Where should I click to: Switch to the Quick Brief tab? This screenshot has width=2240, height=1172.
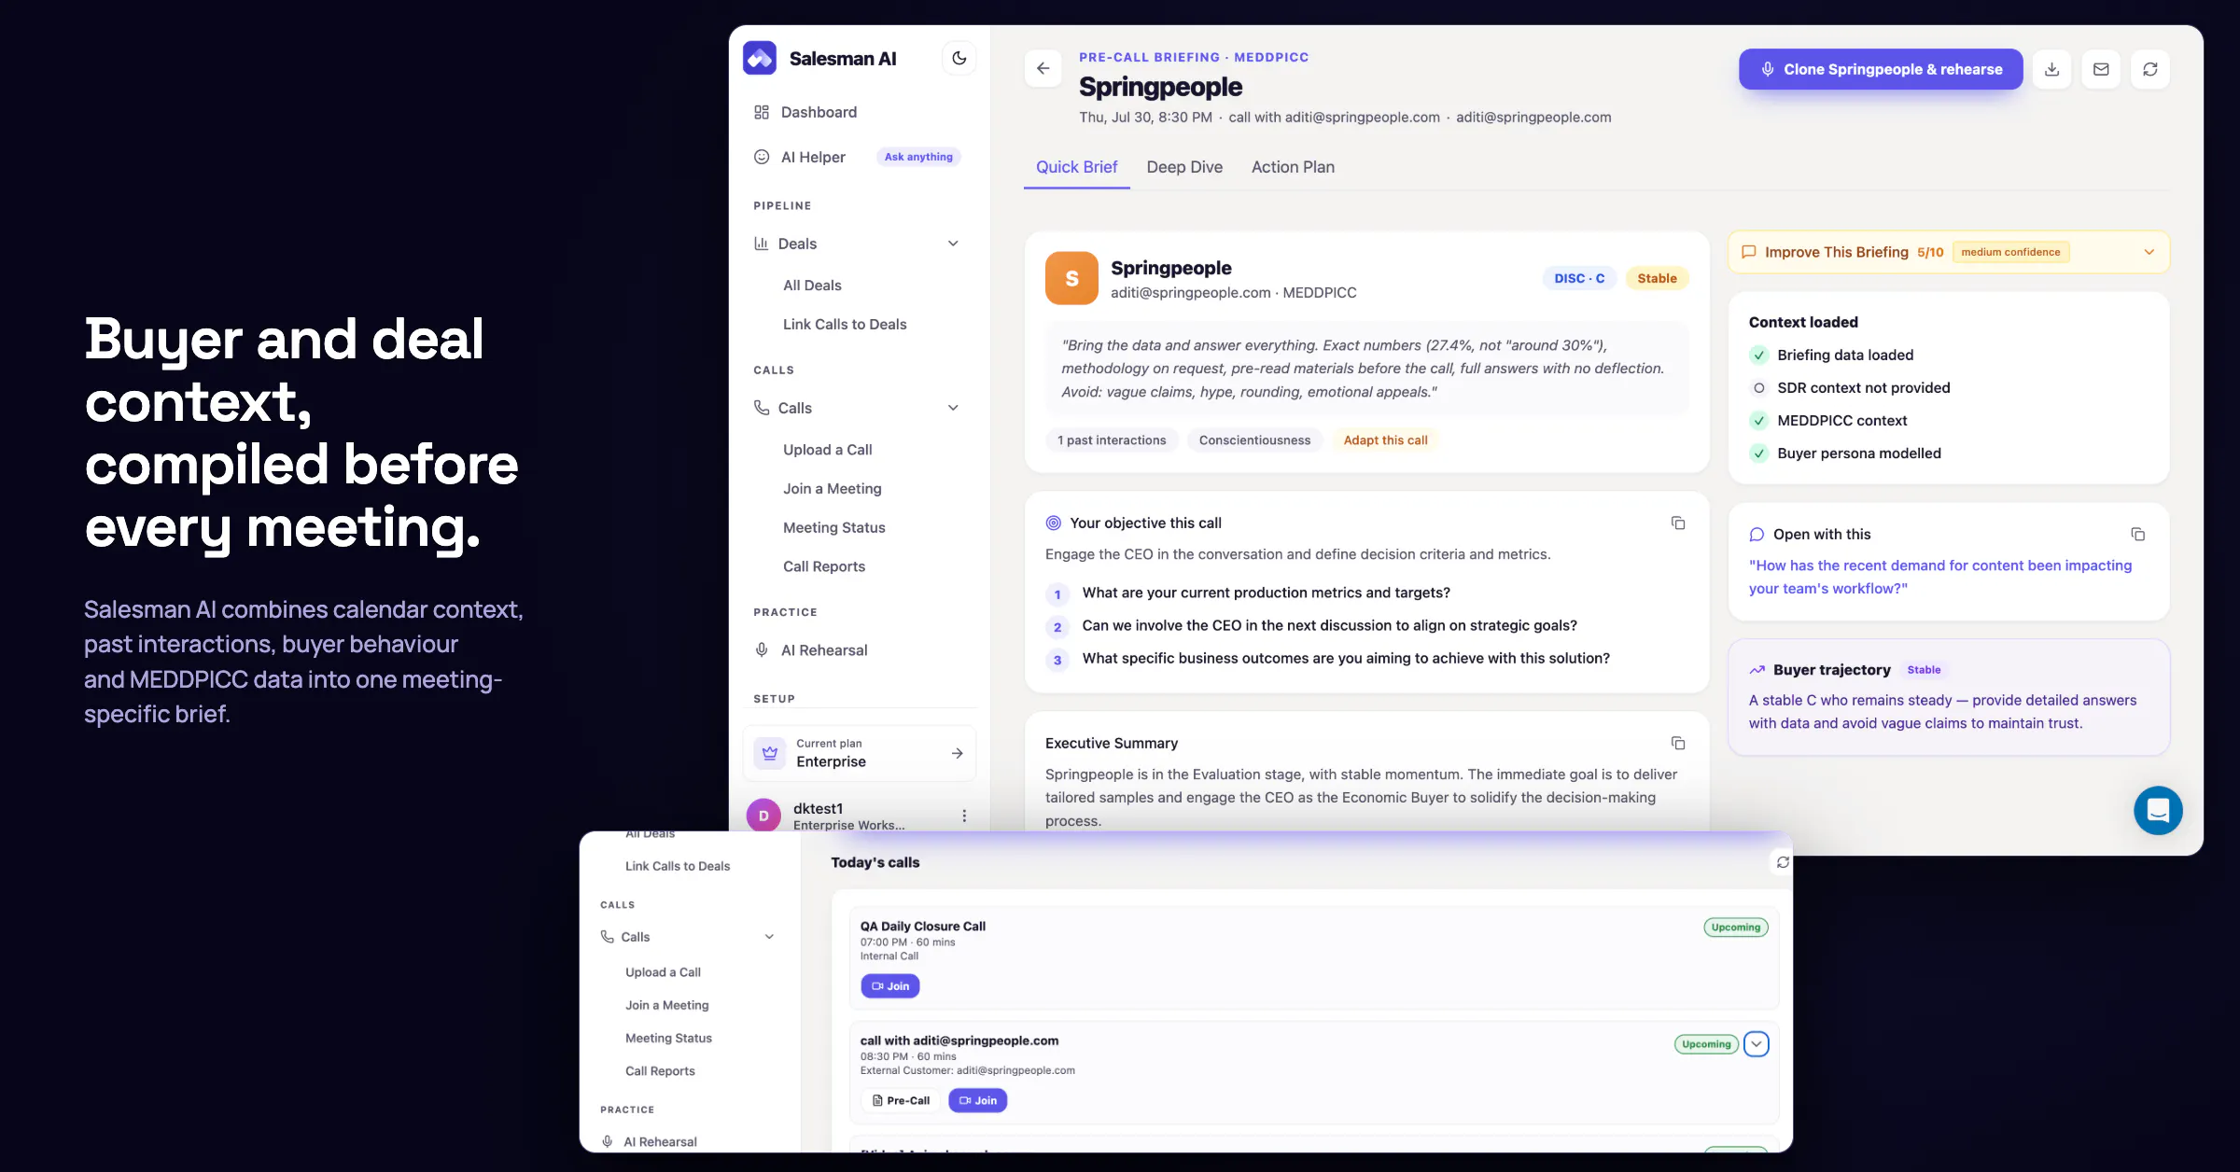pos(1076,167)
